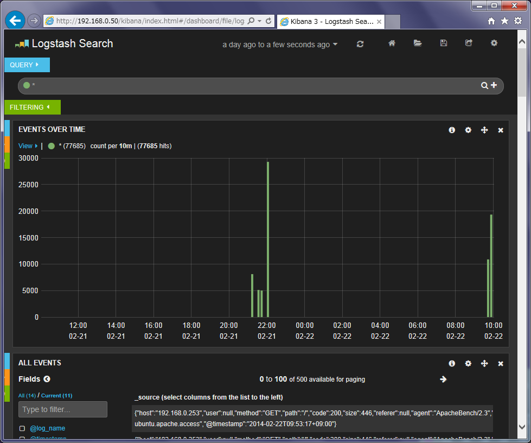Click the 'EVENTS OVER TIME' panel title
Viewport: 531px width, 443px height.
tap(52, 129)
